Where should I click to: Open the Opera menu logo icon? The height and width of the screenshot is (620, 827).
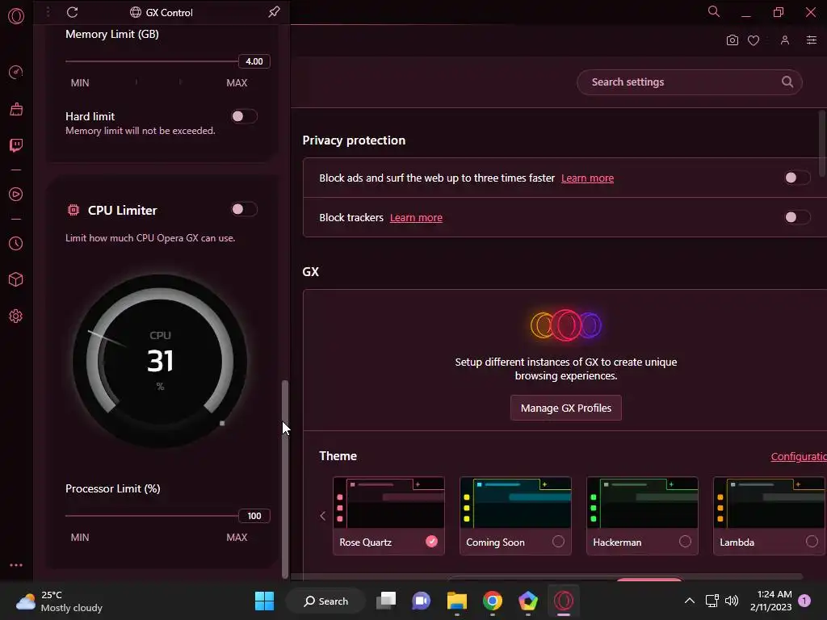click(x=16, y=16)
